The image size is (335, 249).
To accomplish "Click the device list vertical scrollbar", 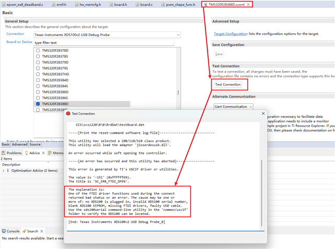I will point(178,92).
